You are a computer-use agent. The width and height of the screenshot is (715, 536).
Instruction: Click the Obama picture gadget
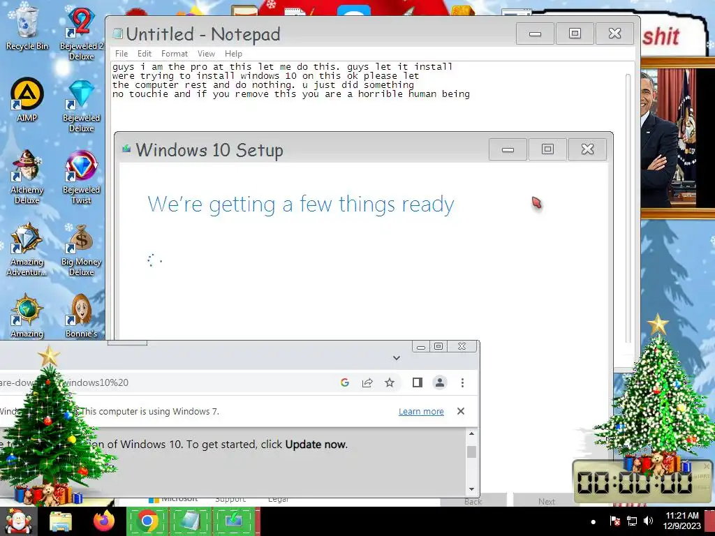click(x=677, y=139)
